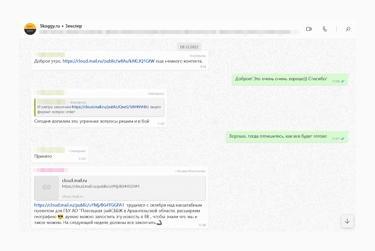Open the Skoggy.ru group avatar
375x251 pixels.
(30, 29)
